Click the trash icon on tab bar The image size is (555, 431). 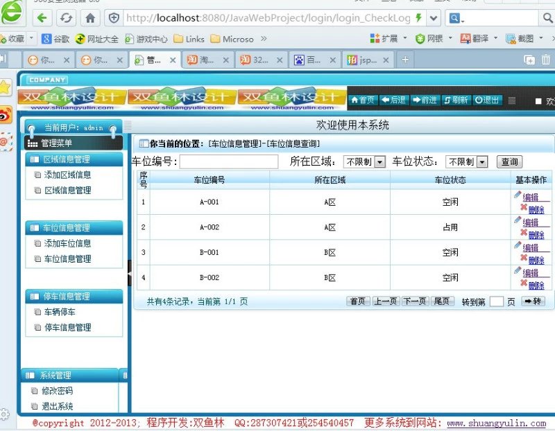coord(546,60)
